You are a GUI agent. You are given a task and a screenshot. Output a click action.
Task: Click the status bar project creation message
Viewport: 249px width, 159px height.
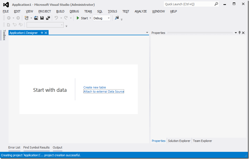coord(41,155)
